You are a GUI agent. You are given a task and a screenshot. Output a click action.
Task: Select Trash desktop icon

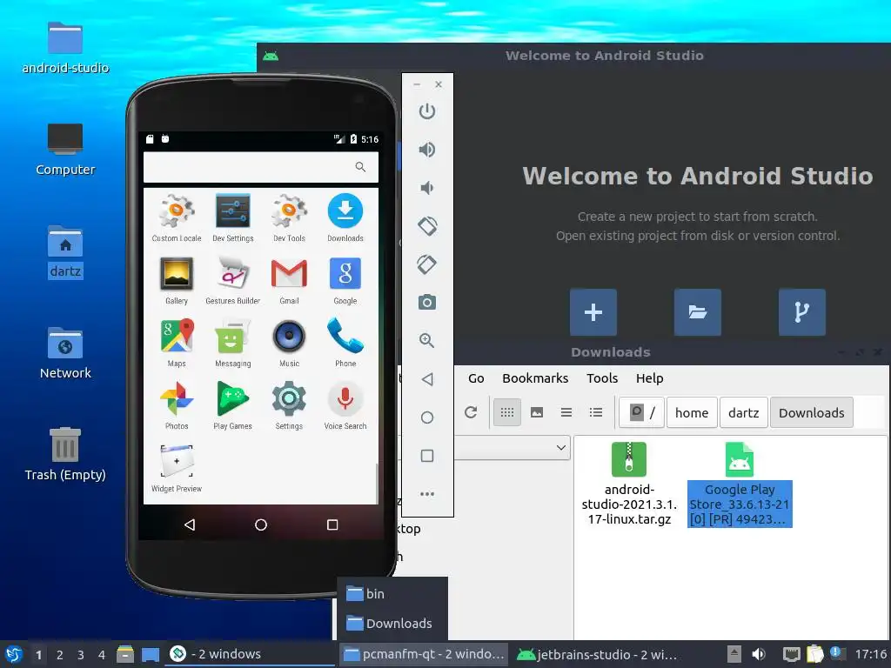(65, 454)
